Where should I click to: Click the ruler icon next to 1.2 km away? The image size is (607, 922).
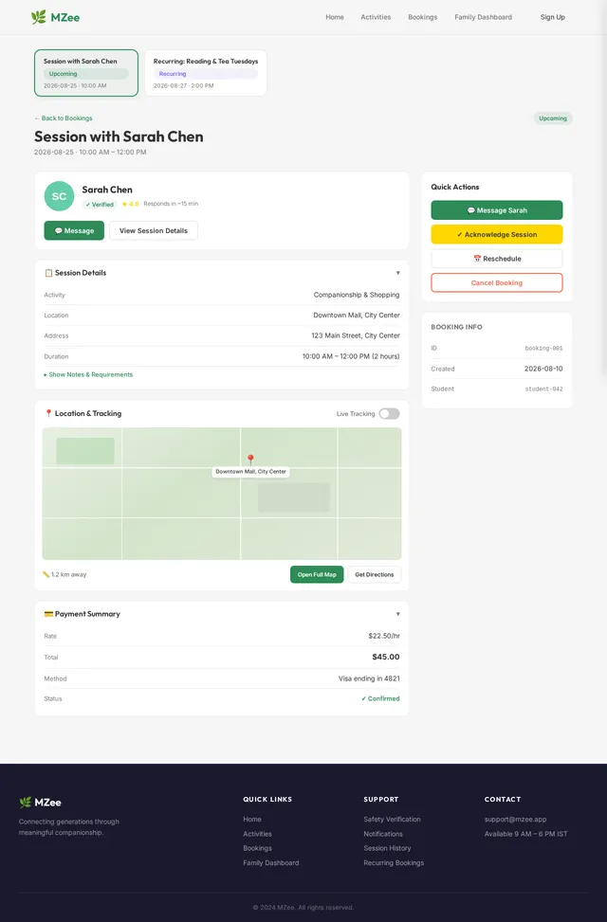(x=46, y=574)
